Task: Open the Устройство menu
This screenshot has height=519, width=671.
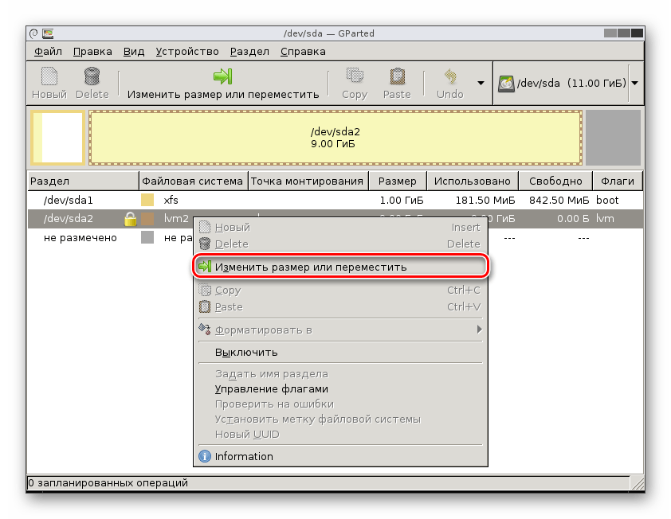Action: (187, 51)
